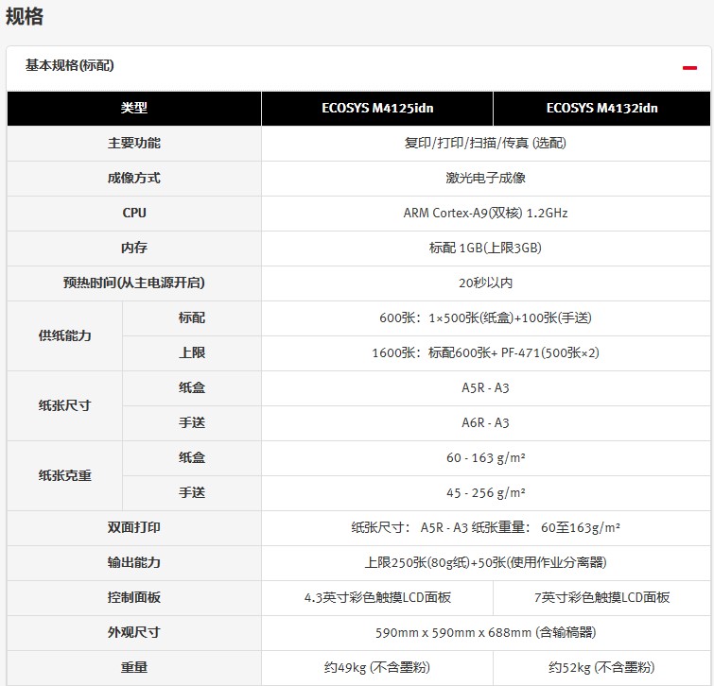This screenshot has height=686, width=714.
Task: Click the 标配 sub-label under 供纸能力
Action: pos(192,318)
